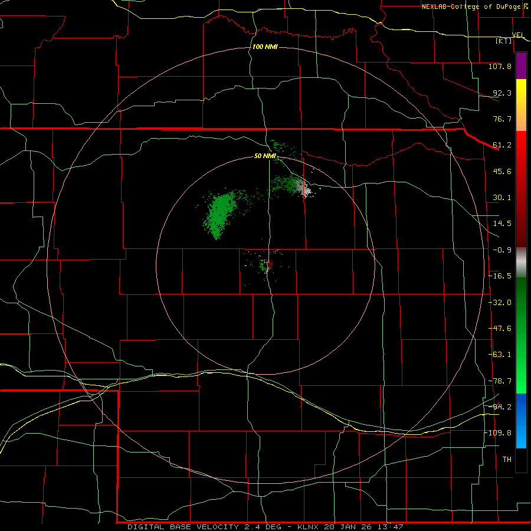Select the 45.6 scale value
Screen dimensions: 531x531
pyautogui.click(x=502, y=171)
